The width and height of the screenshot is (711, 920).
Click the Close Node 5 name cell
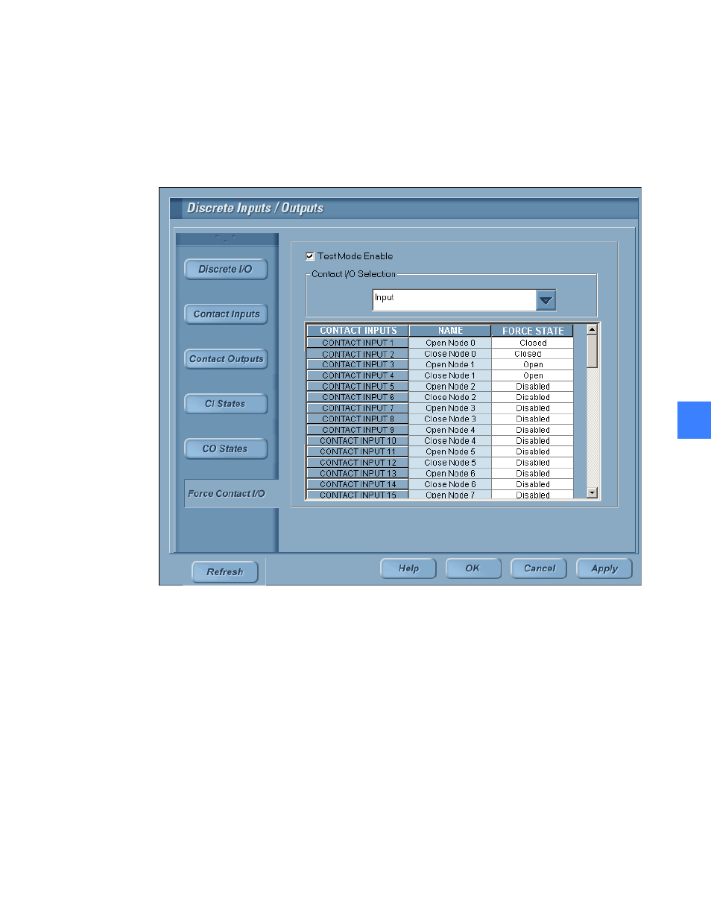[450, 463]
